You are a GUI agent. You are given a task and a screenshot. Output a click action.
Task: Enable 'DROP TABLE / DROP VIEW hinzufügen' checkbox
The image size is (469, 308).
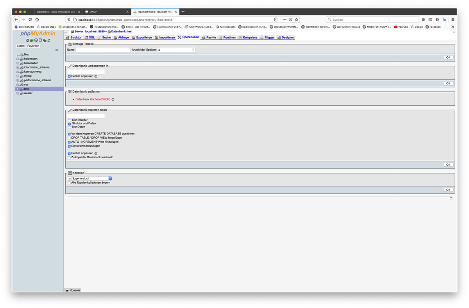(70, 138)
